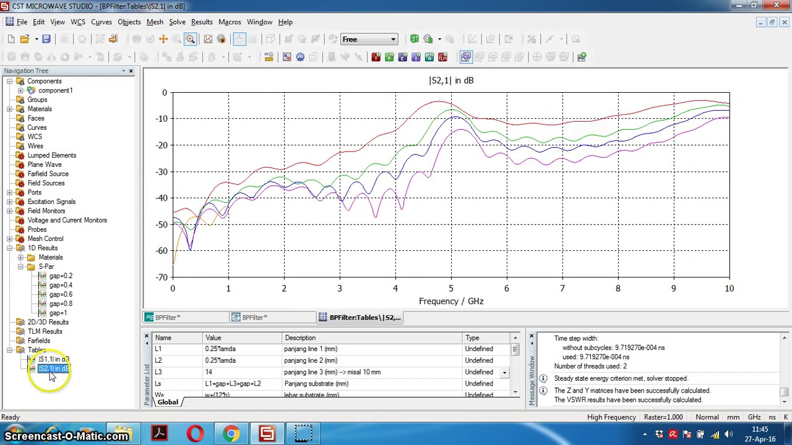Start the asymptotic solver A icon
Image resolution: width=792 pixels, height=445 pixels.
(x=429, y=57)
